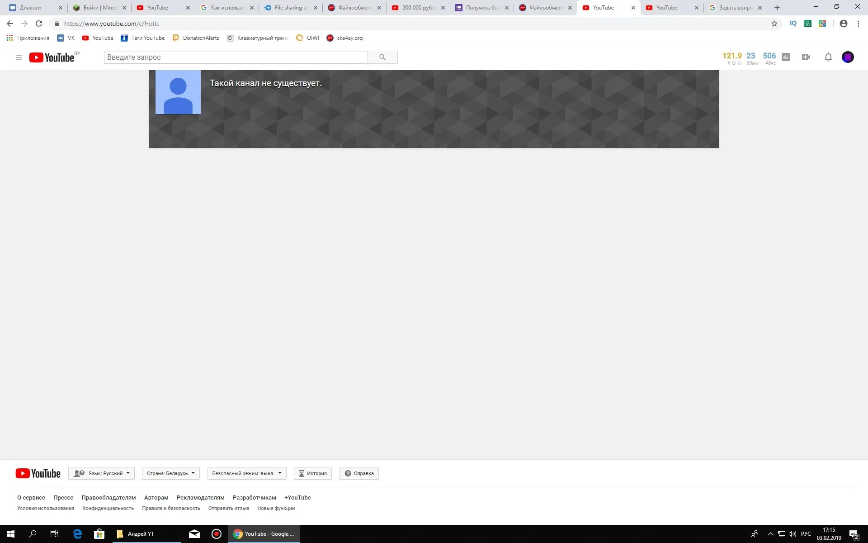Open the YouTube hamburger guide menu
This screenshot has width=868, height=543.
click(19, 57)
